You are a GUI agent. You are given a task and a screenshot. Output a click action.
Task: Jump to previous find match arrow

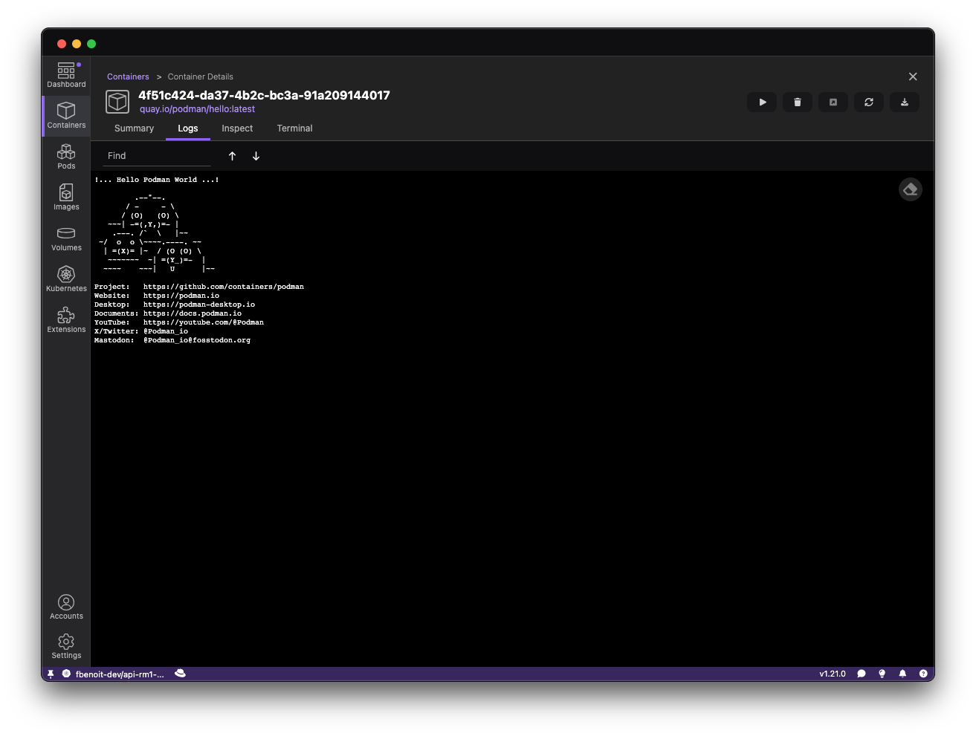(x=232, y=156)
